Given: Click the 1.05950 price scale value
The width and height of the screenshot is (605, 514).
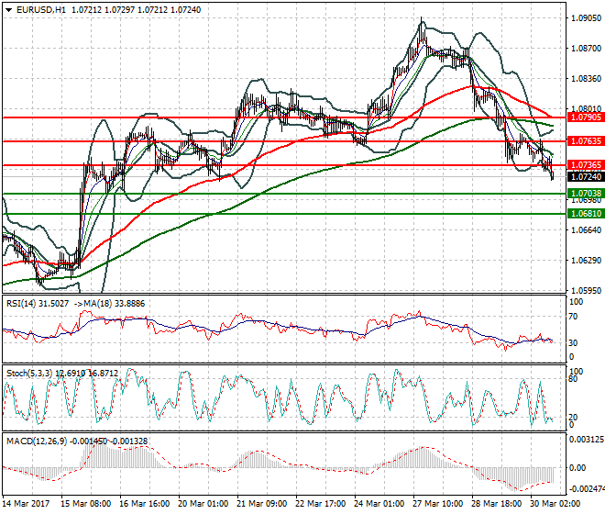Looking at the screenshot, I should pos(586,290).
